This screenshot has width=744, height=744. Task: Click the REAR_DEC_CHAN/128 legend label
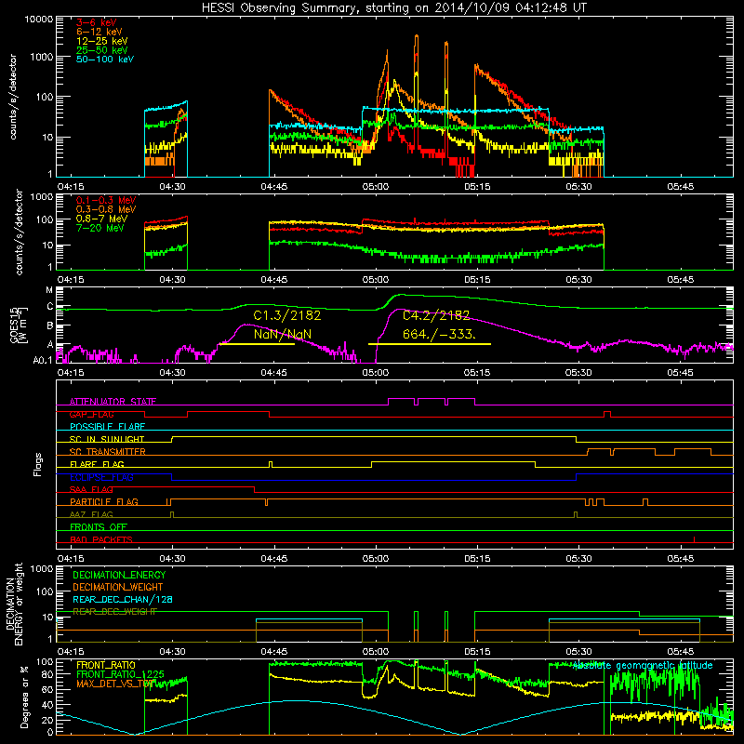123,600
